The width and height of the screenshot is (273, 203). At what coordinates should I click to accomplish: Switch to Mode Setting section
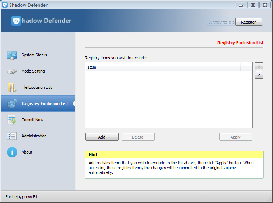(33, 71)
